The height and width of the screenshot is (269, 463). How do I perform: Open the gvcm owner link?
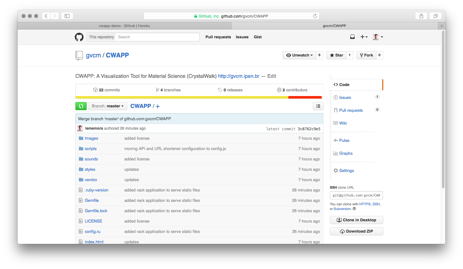(x=93, y=55)
